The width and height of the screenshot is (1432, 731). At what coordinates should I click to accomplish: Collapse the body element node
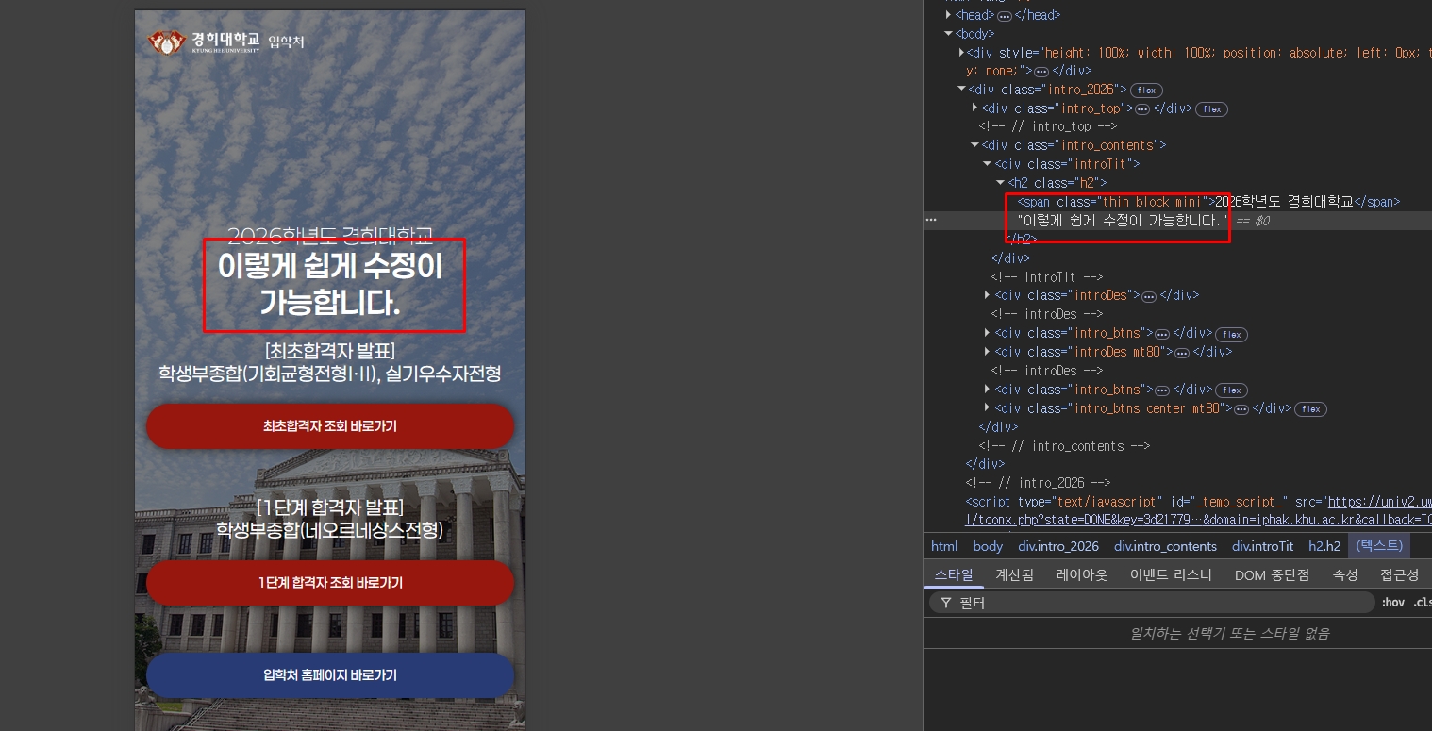[949, 34]
